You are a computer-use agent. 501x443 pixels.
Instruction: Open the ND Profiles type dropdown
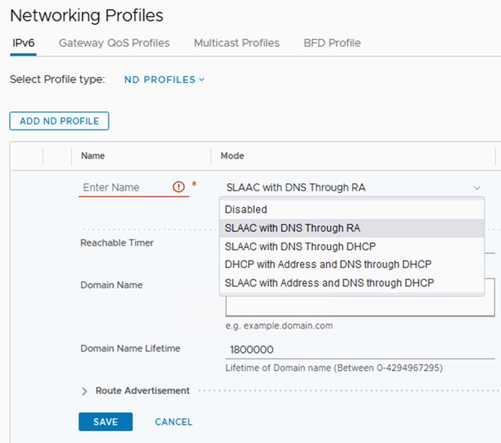[x=164, y=79]
